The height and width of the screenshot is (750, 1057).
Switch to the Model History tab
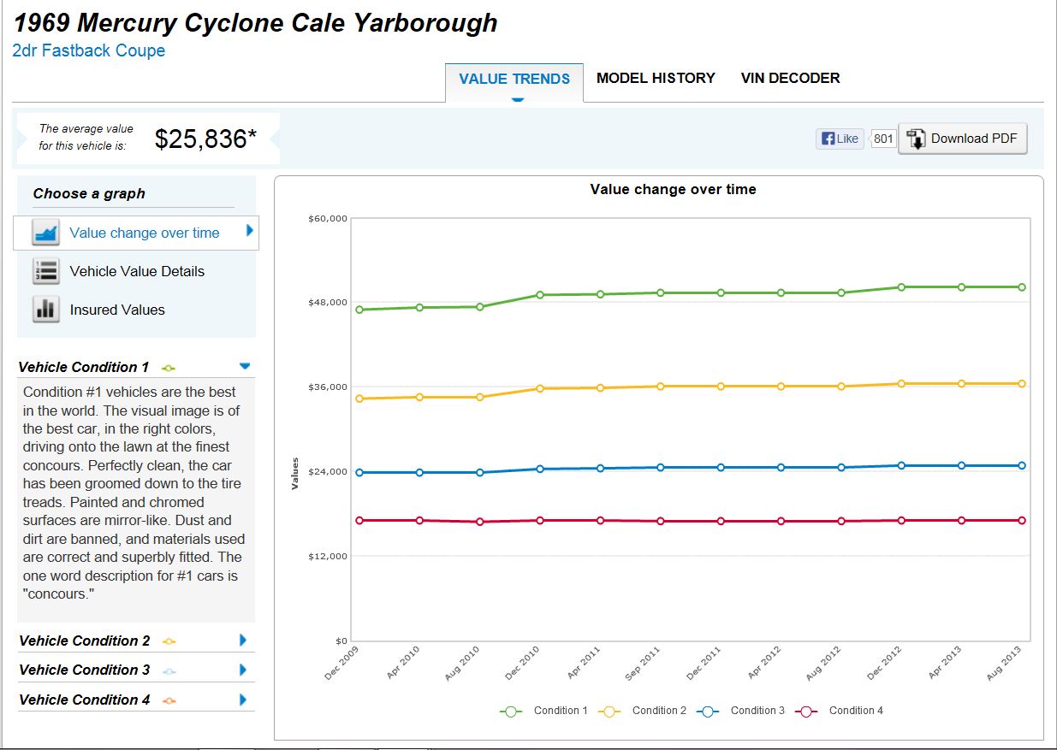pyautogui.click(x=656, y=78)
